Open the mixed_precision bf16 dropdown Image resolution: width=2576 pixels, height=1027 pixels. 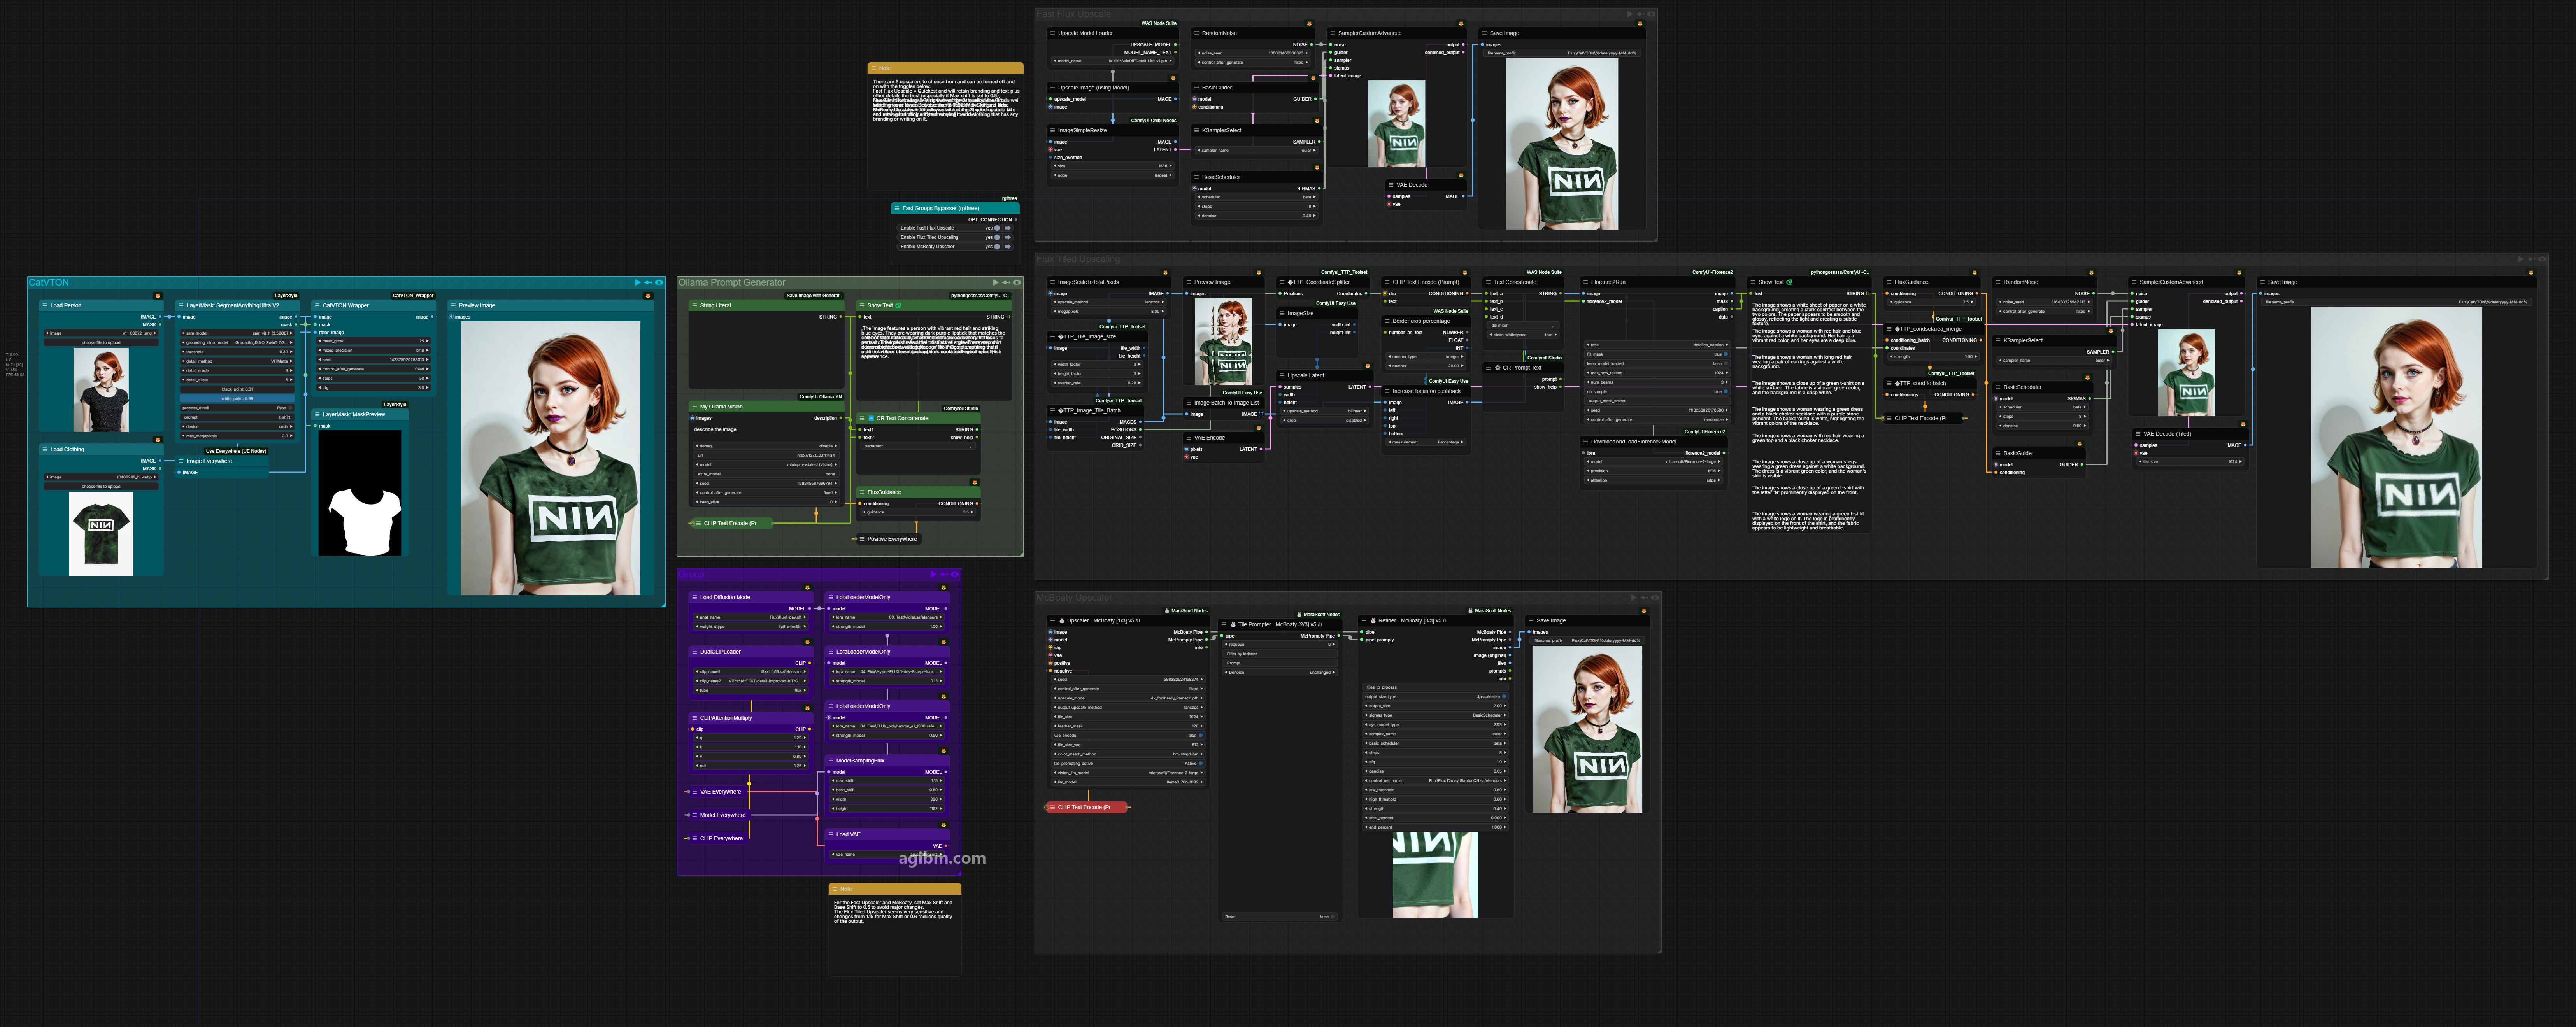coord(373,351)
